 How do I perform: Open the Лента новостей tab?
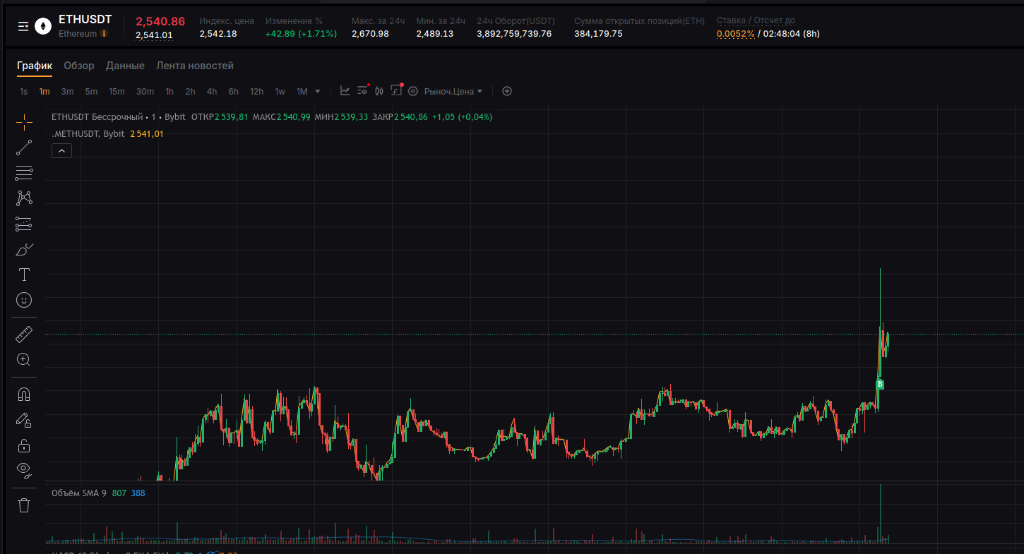(x=195, y=66)
